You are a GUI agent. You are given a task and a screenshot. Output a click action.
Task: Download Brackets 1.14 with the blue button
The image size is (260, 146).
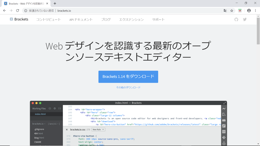click(x=128, y=77)
